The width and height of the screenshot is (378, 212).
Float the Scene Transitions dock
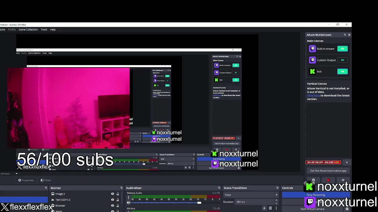tap(277, 188)
